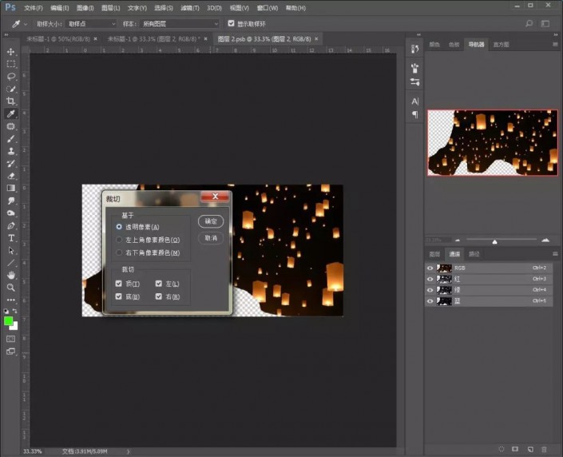Image resolution: width=563 pixels, height=457 pixels.
Task: Load channel as selection icon
Action: (502, 449)
